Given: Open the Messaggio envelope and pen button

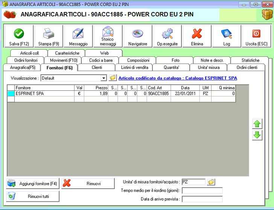Looking at the screenshot, I should pos(78,36).
